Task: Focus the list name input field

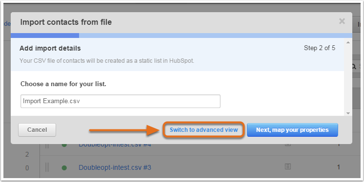Action: coord(121,101)
